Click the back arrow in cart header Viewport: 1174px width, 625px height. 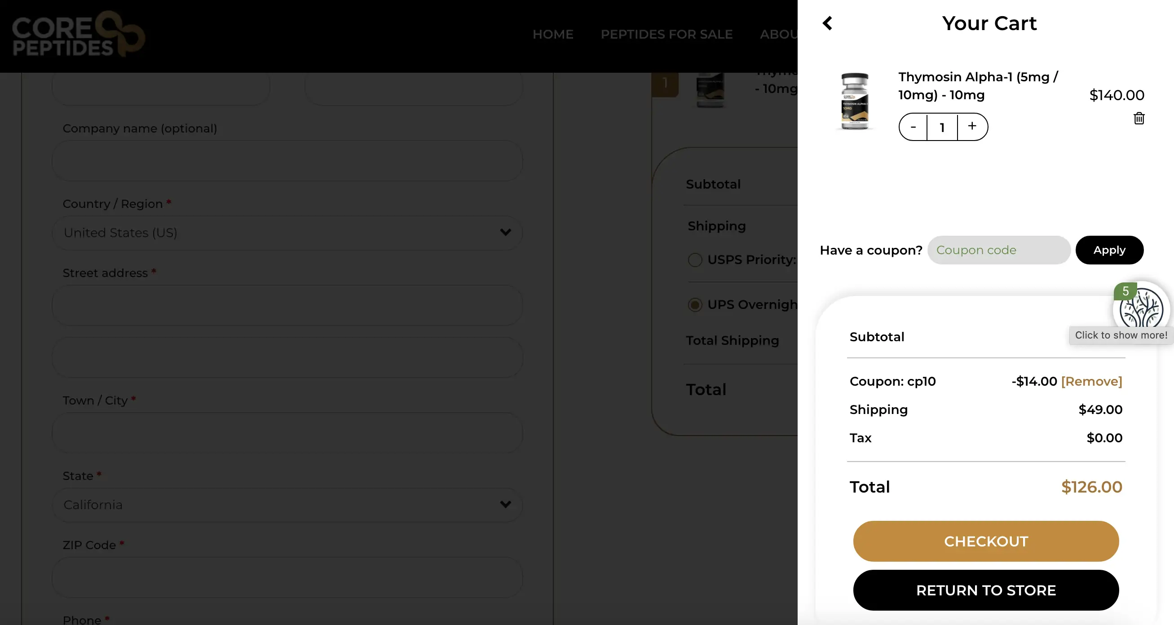tap(827, 23)
